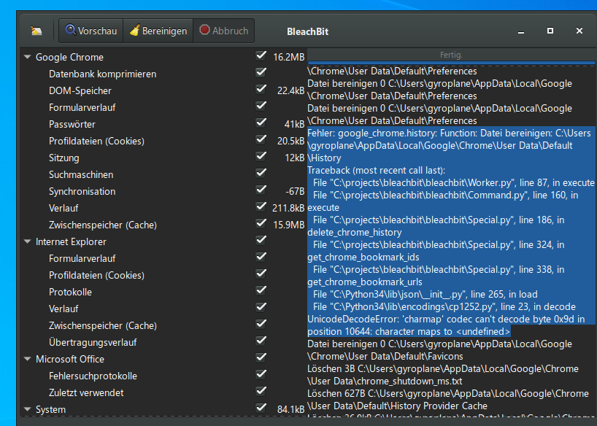Screen dimensions: 597x426
Task: Close the BleachBit window
Action: pyautogui.click(x=579, y=31)
